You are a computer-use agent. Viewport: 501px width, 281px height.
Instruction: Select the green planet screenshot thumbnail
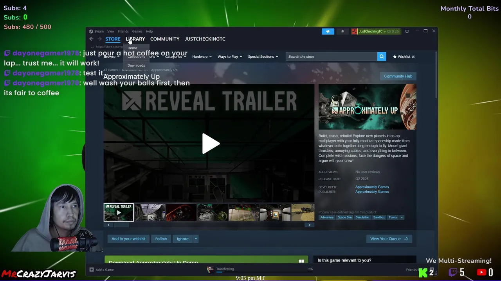pyautogui.click(x=213, y=212)
